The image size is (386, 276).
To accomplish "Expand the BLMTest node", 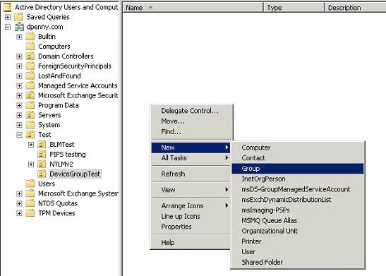I will point(31,145).
